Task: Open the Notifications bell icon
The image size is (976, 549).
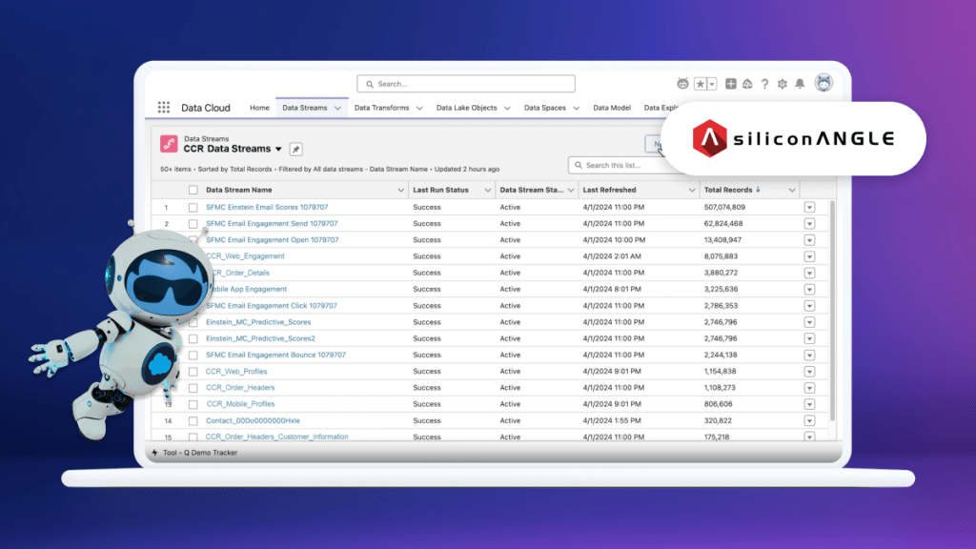Action: point(800,84)
